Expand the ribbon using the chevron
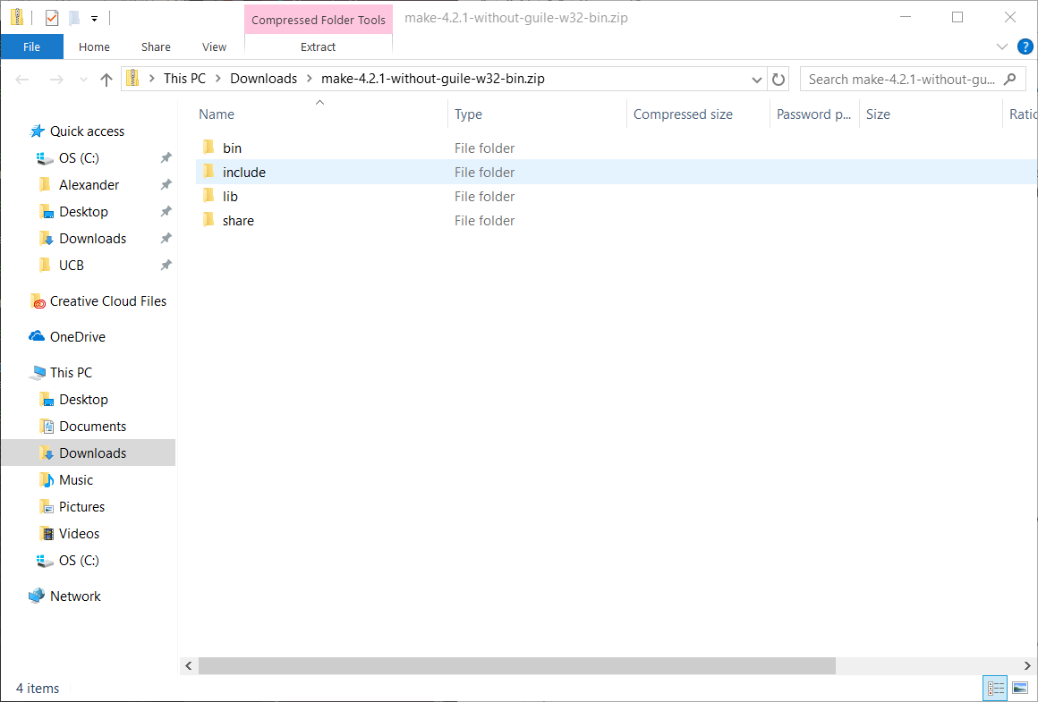 (x=1002, y=47)
